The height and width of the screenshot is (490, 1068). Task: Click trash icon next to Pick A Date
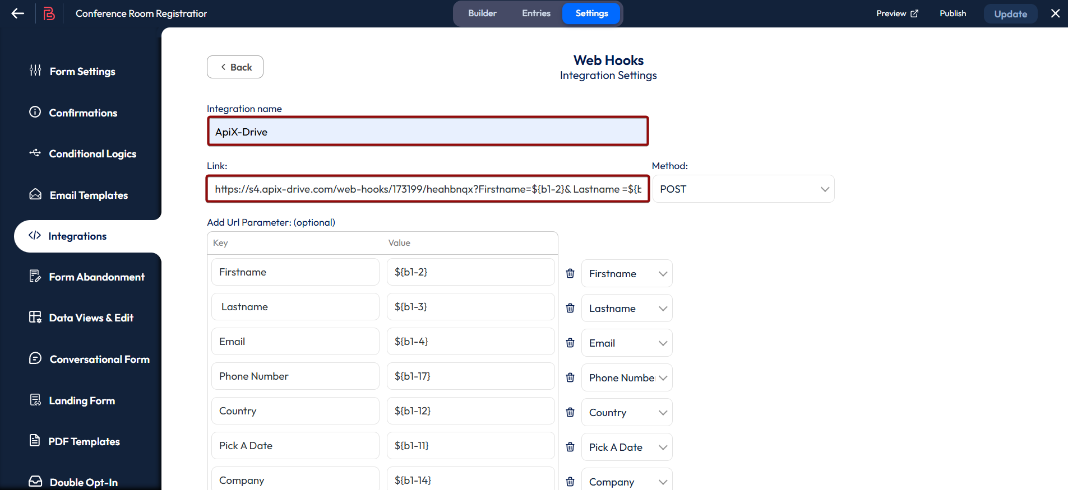coord(570,447)
